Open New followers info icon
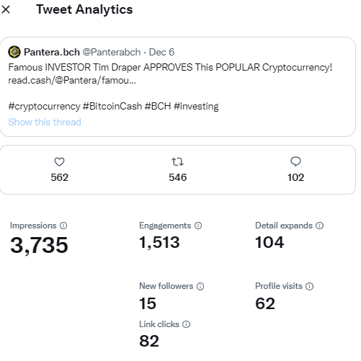This screenshot has height=361, width=361. point(200,286)
